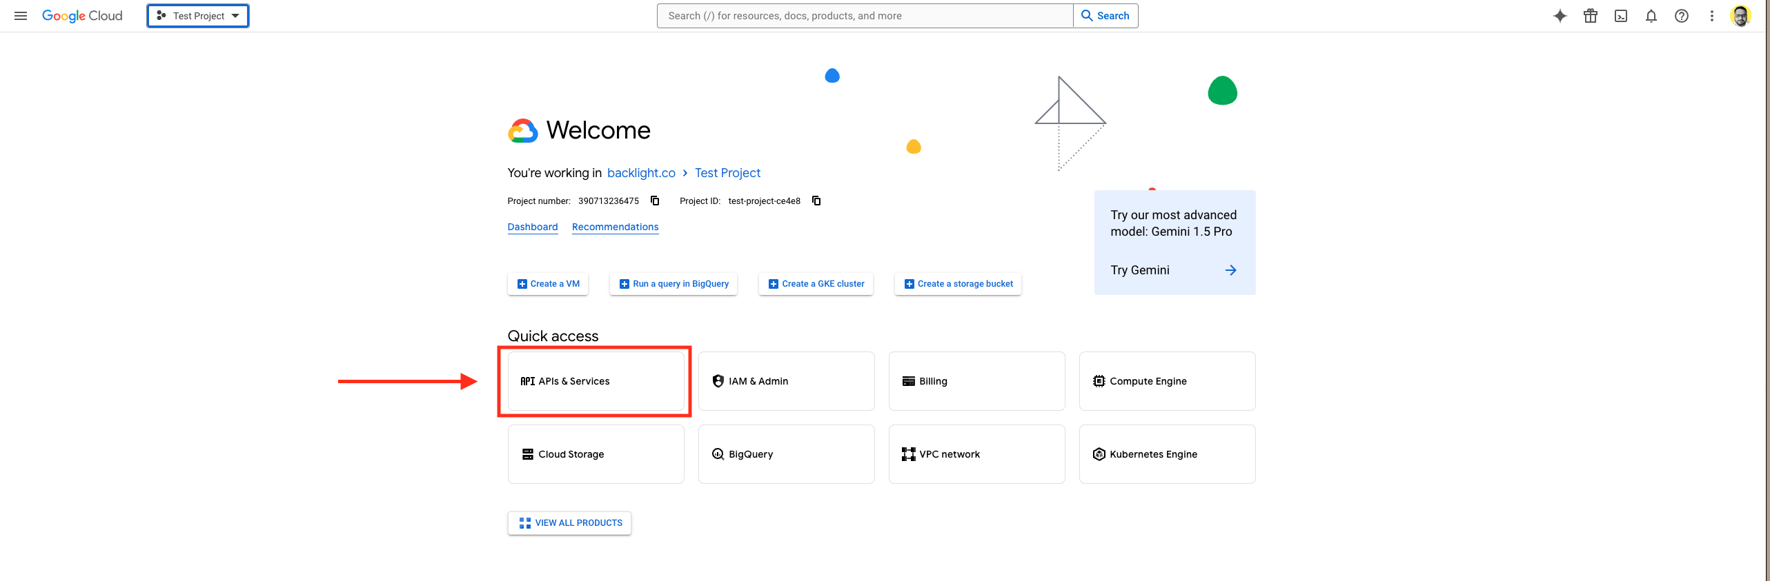Click Create a VM button

point(548,284)
